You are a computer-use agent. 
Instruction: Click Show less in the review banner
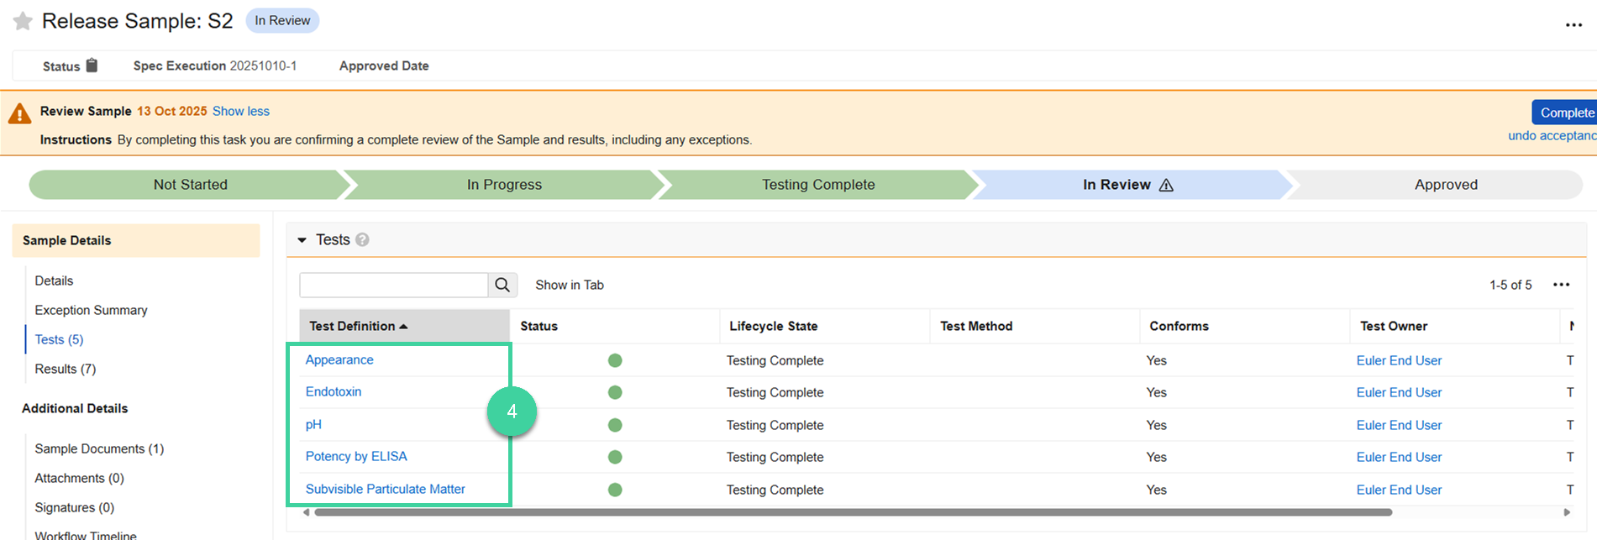tap(241, 111)
